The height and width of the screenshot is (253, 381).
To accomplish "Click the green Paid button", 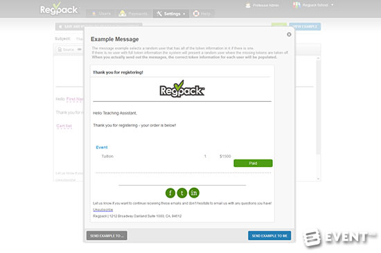I will click(253, 163).
